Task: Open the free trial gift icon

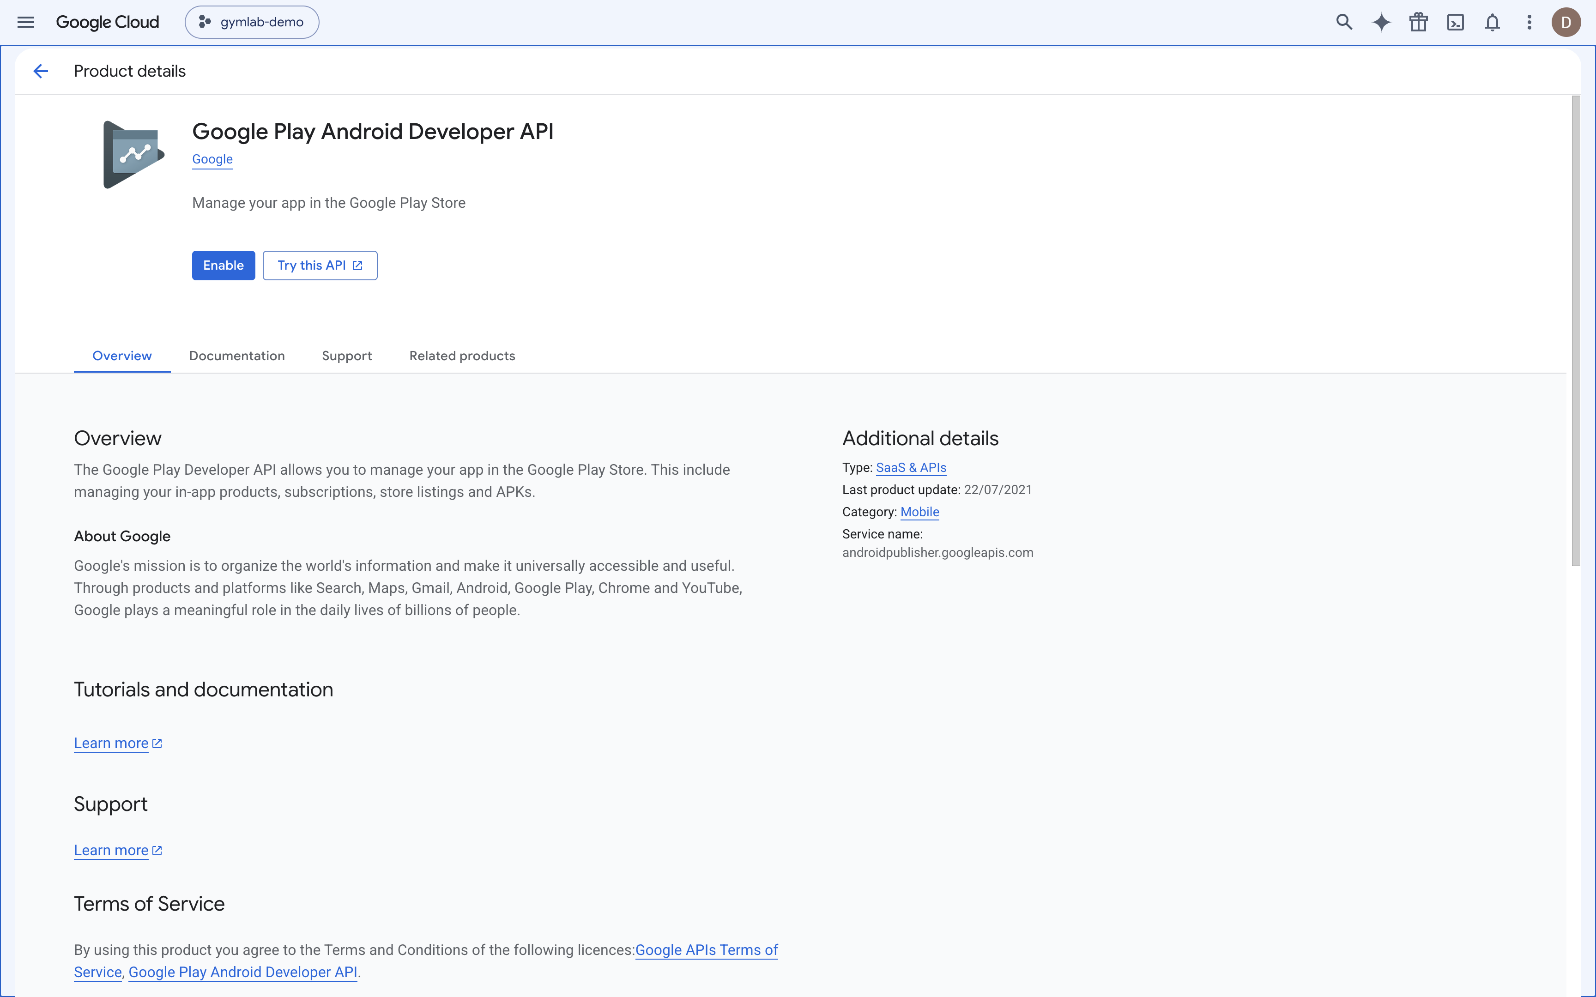Action: click(1418, 23)
